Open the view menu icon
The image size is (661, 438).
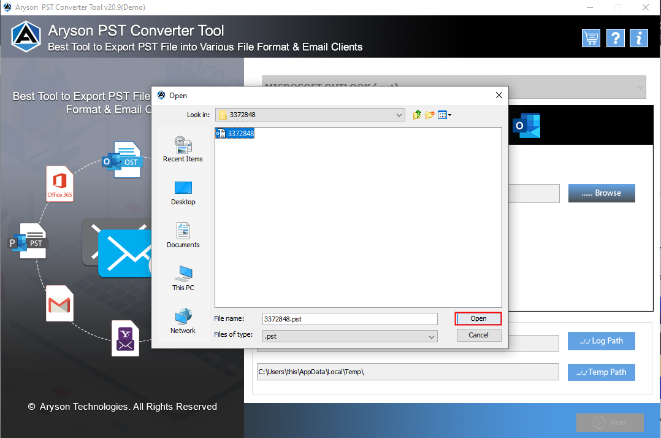coord(445,115)
